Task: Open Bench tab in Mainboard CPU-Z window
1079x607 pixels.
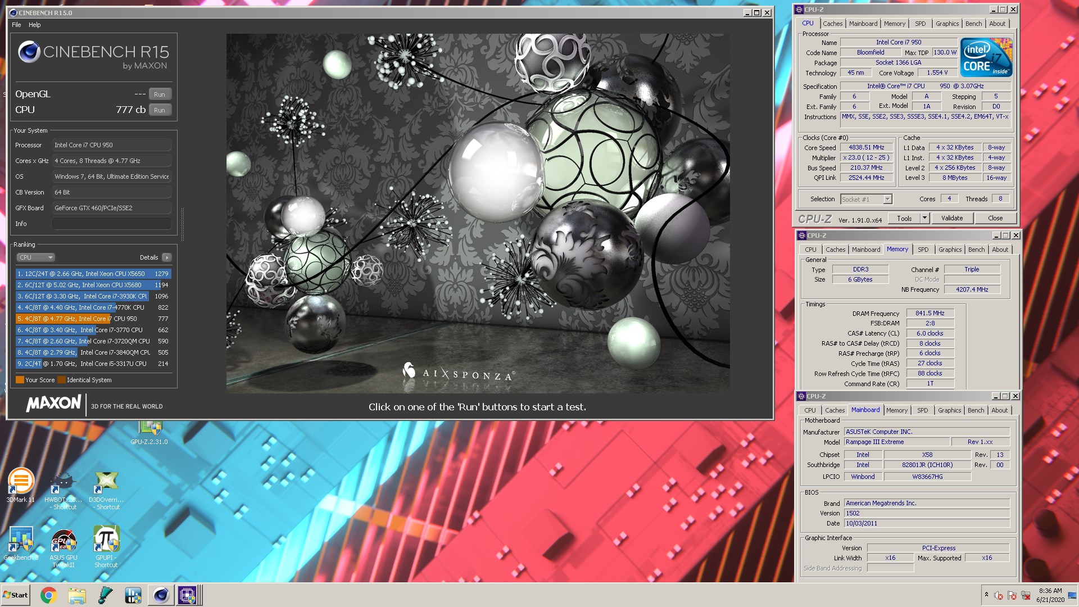Action: tap(976, 410)
